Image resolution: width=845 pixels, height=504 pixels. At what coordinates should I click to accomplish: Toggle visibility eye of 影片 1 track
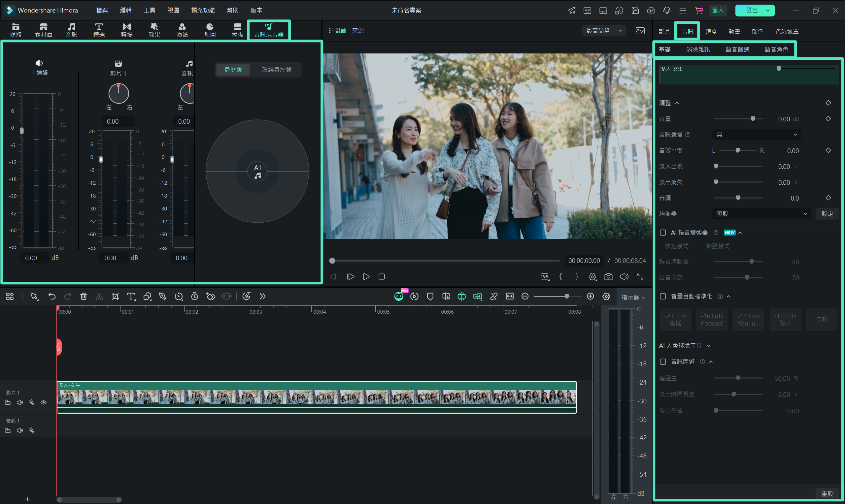[x=44, y=402]
